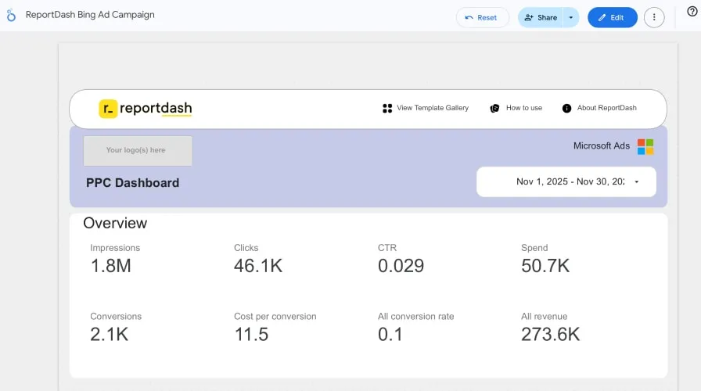Click the ReportDash Bing Ad Campaign title
701x391 pixels.
tap(90, 14)
